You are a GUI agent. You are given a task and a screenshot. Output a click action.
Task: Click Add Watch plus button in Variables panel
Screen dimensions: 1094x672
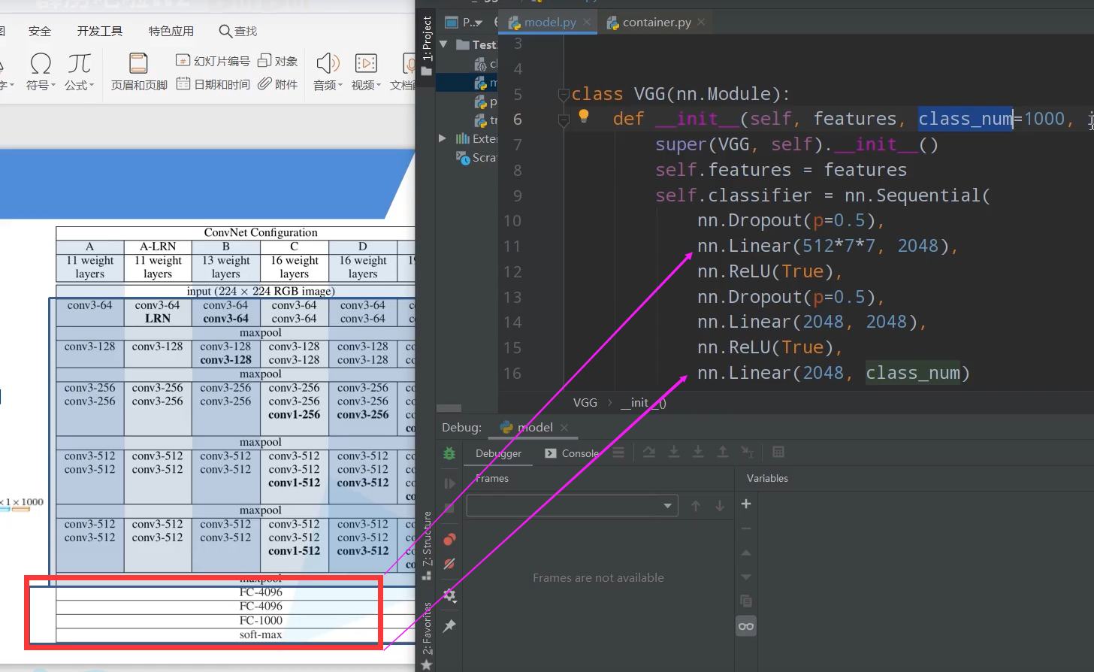pos(746,504)
